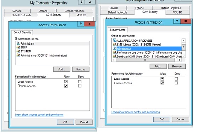
Task: Click the Performance Log Users group icon
Action: coord(114,52)
